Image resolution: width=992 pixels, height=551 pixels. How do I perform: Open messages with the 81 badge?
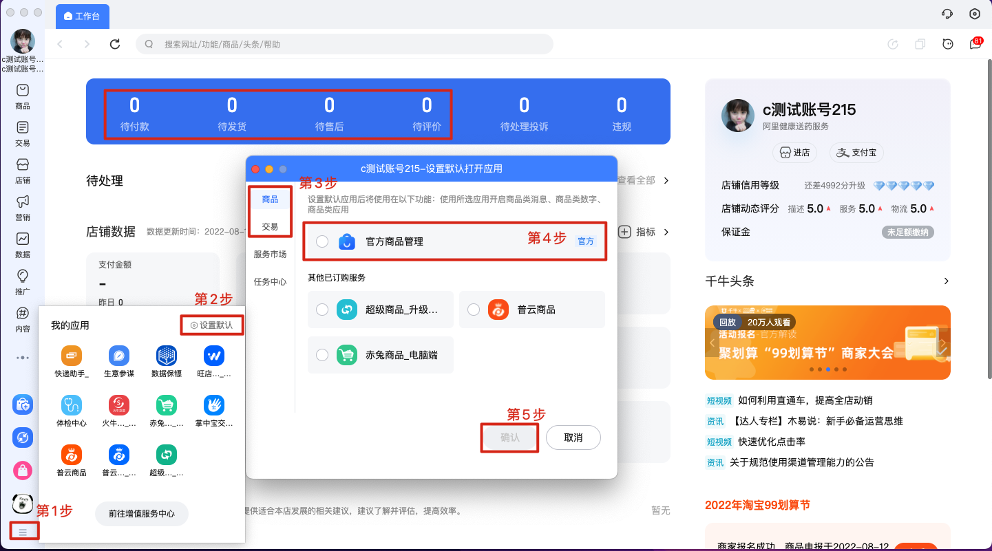click(976, 43)
